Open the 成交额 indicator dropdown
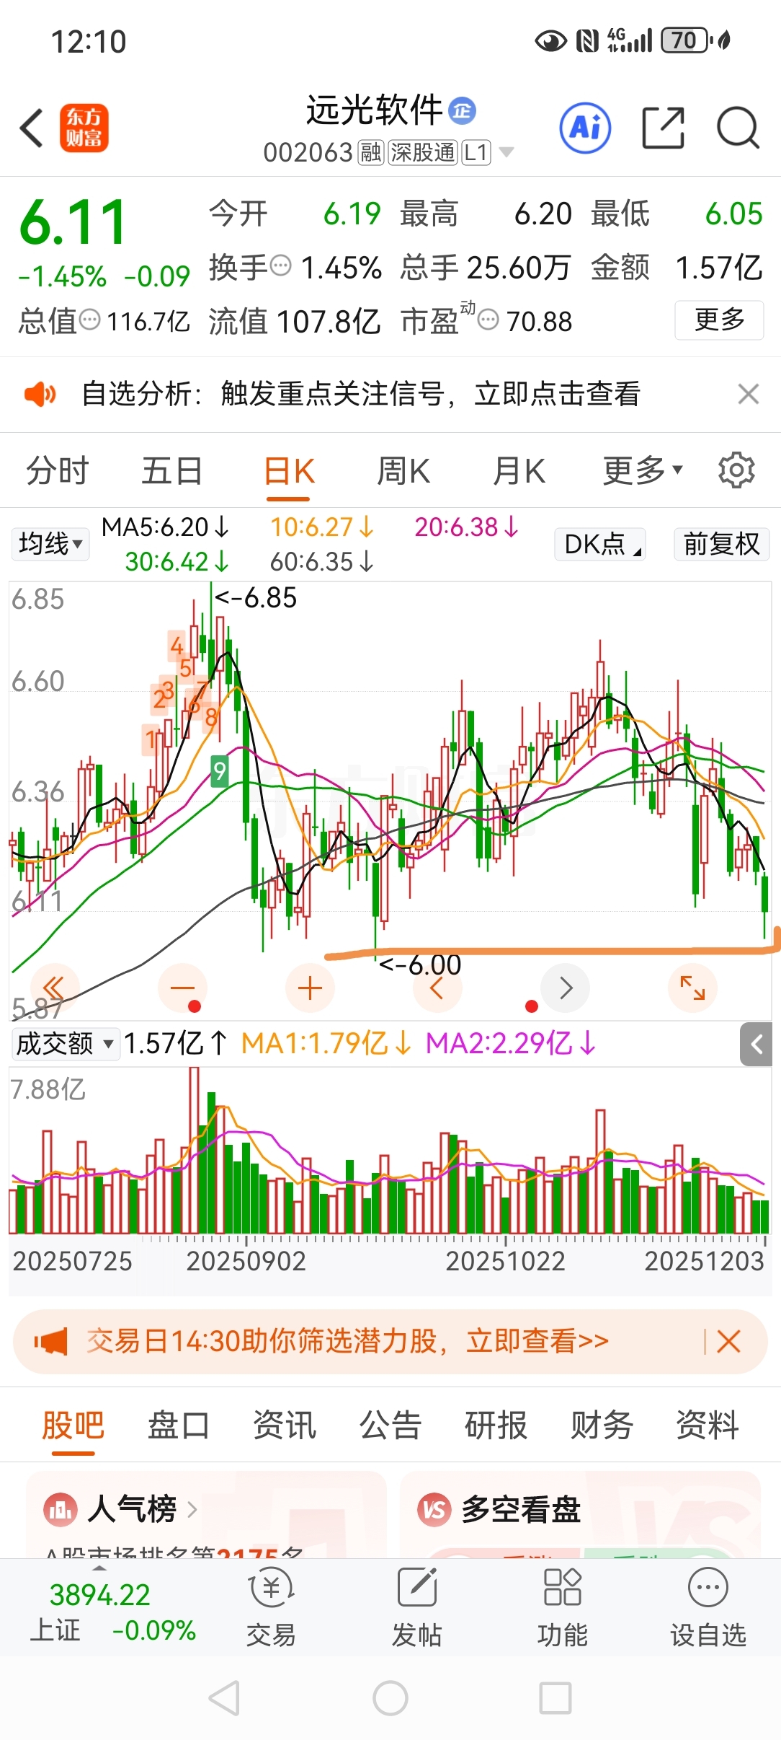This screenshot has width=781, height=1740. coord(66,1043)
